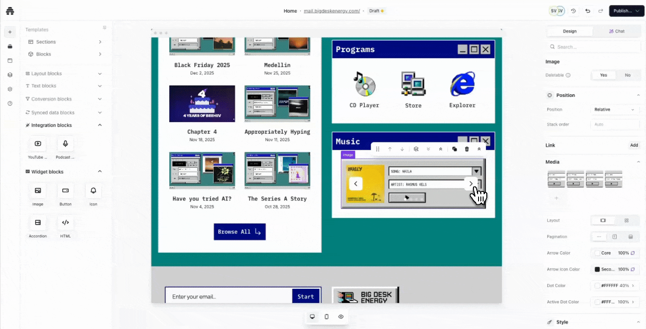Add an Image widget block
Screen dimensions: 646x329
click(38, 194)
